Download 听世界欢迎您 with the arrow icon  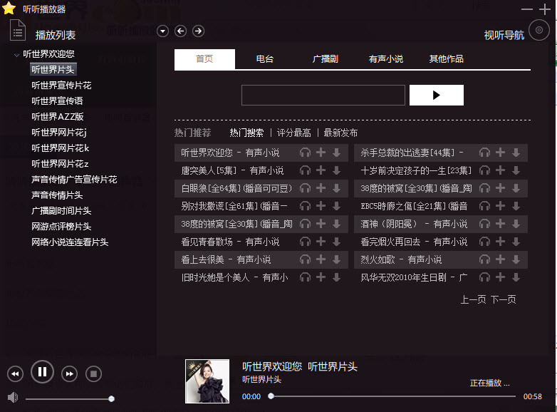click(336, 153)
